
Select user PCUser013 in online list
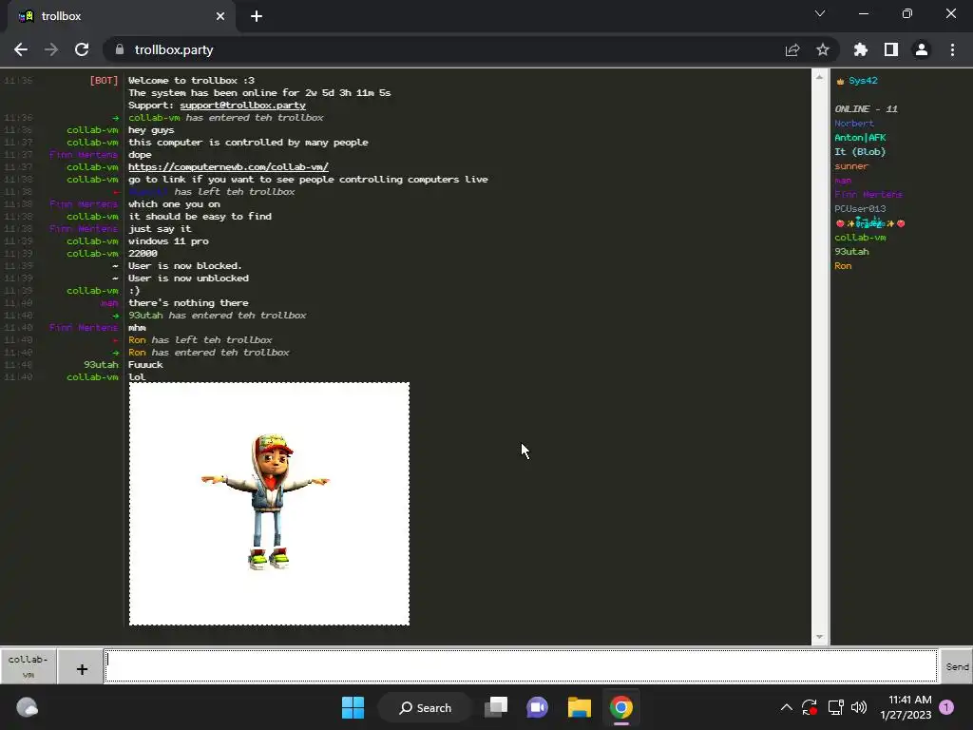point(860,208)
